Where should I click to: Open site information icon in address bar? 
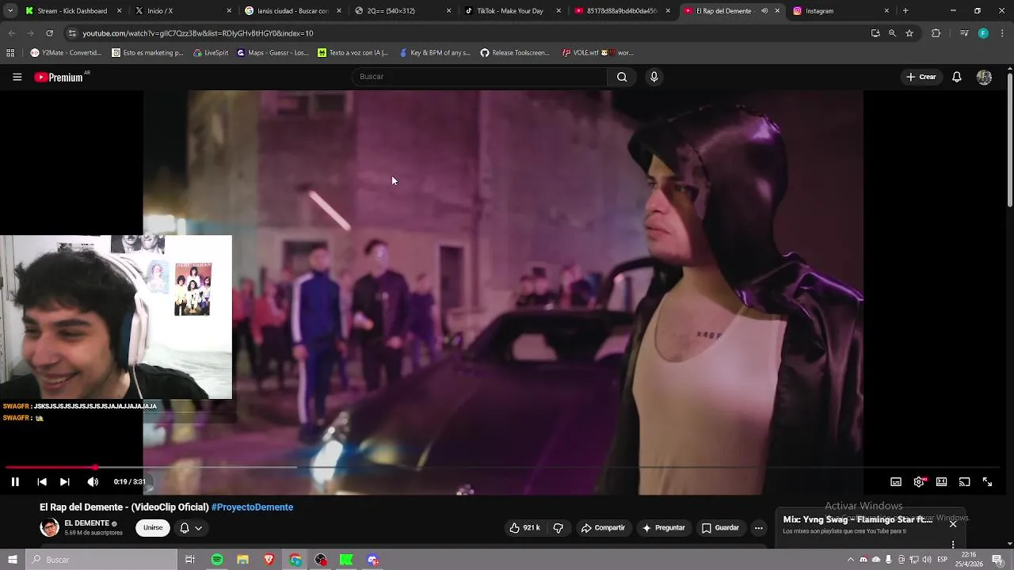click(72, 33)
